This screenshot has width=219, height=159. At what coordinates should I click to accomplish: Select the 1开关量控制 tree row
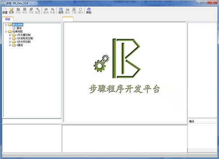24,35
